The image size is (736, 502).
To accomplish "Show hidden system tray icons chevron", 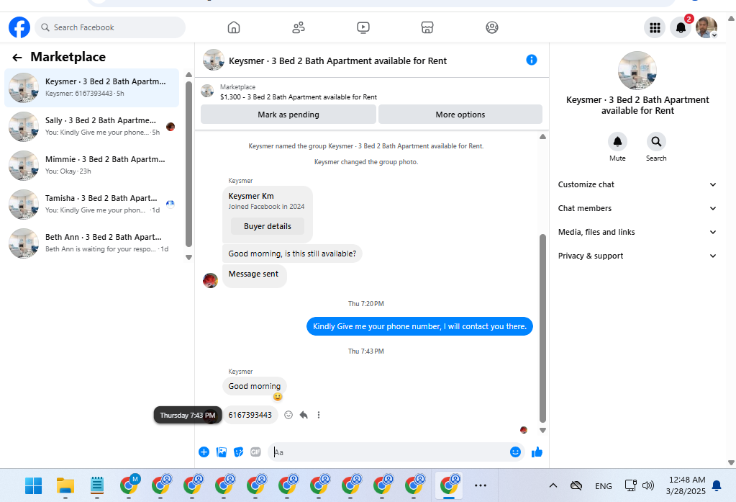I will tap(553, 485).
